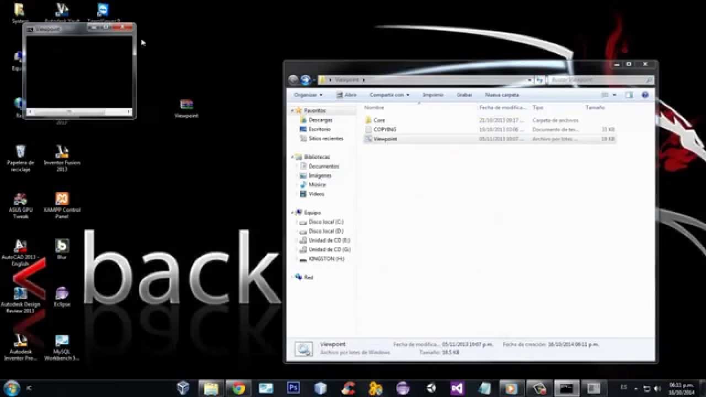
Task: Open Google Chrome from the taskbar
Action: (238, 388)
